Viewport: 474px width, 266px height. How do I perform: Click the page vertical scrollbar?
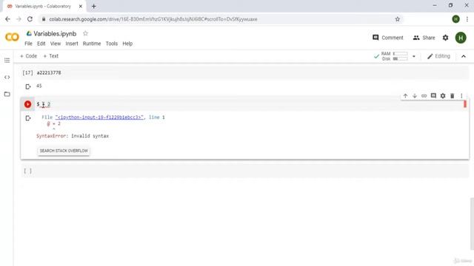point(472,223)
